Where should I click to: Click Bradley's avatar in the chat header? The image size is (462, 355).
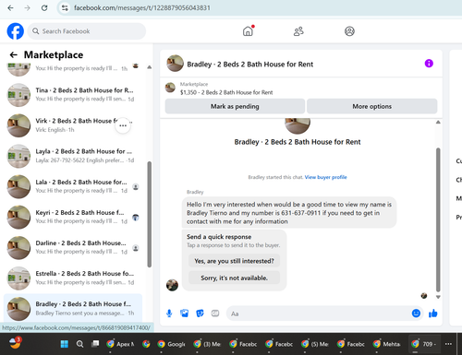click(x=175, y=64)
